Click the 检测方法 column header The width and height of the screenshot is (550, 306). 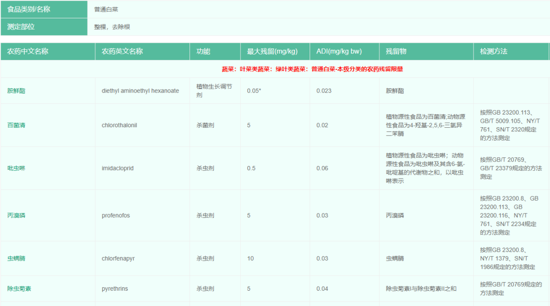tap(511, 51)
